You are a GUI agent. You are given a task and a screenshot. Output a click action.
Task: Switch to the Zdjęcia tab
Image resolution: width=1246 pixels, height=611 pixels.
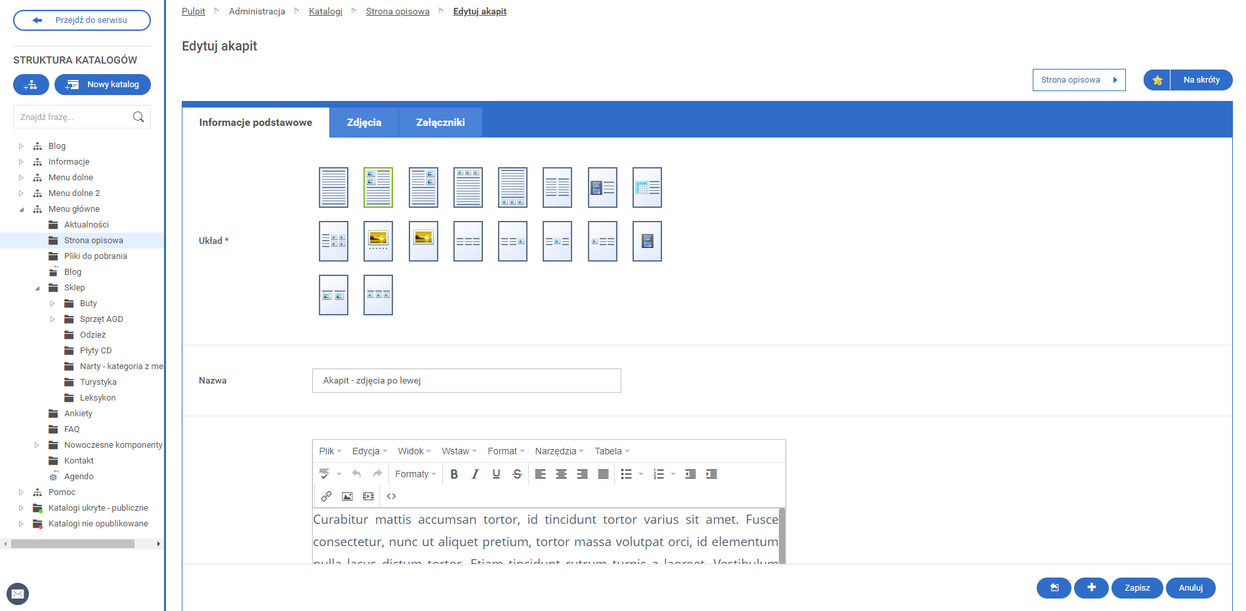click(x=363, y=123)
